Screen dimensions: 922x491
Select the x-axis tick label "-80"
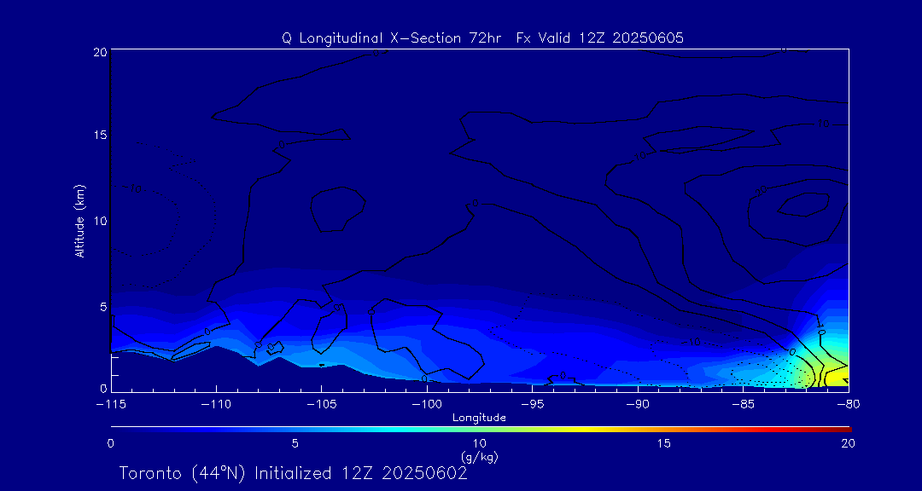coord(848,405)
